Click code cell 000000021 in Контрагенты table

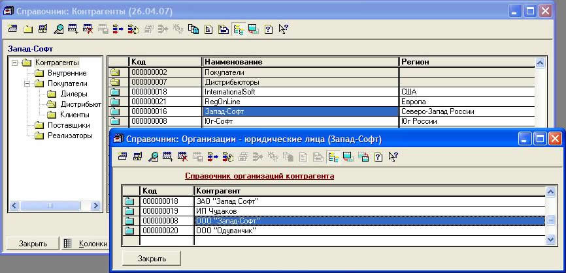pyautogui.click(x=165, y=102)
